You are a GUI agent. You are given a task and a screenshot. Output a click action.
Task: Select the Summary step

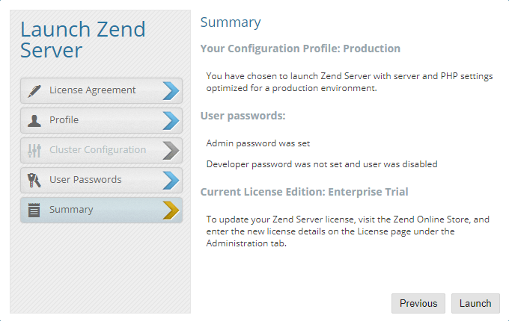click(101, 210)
